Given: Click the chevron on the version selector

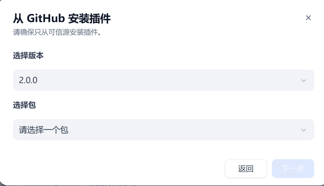Looking at the screenshot, I should (x=303, y=80).
